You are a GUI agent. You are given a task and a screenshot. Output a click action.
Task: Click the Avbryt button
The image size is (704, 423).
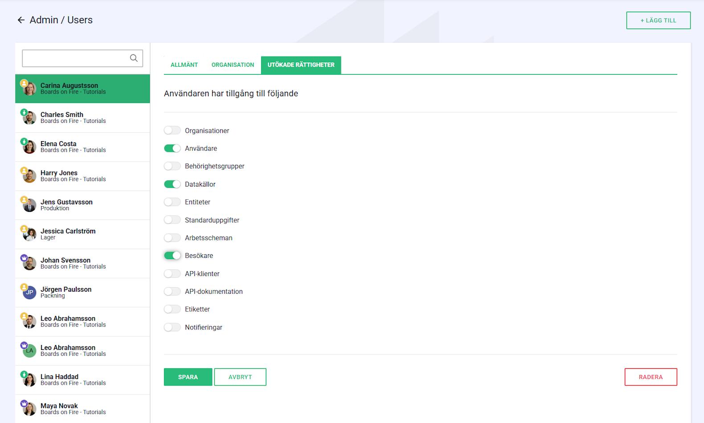(x=240, y=377)
